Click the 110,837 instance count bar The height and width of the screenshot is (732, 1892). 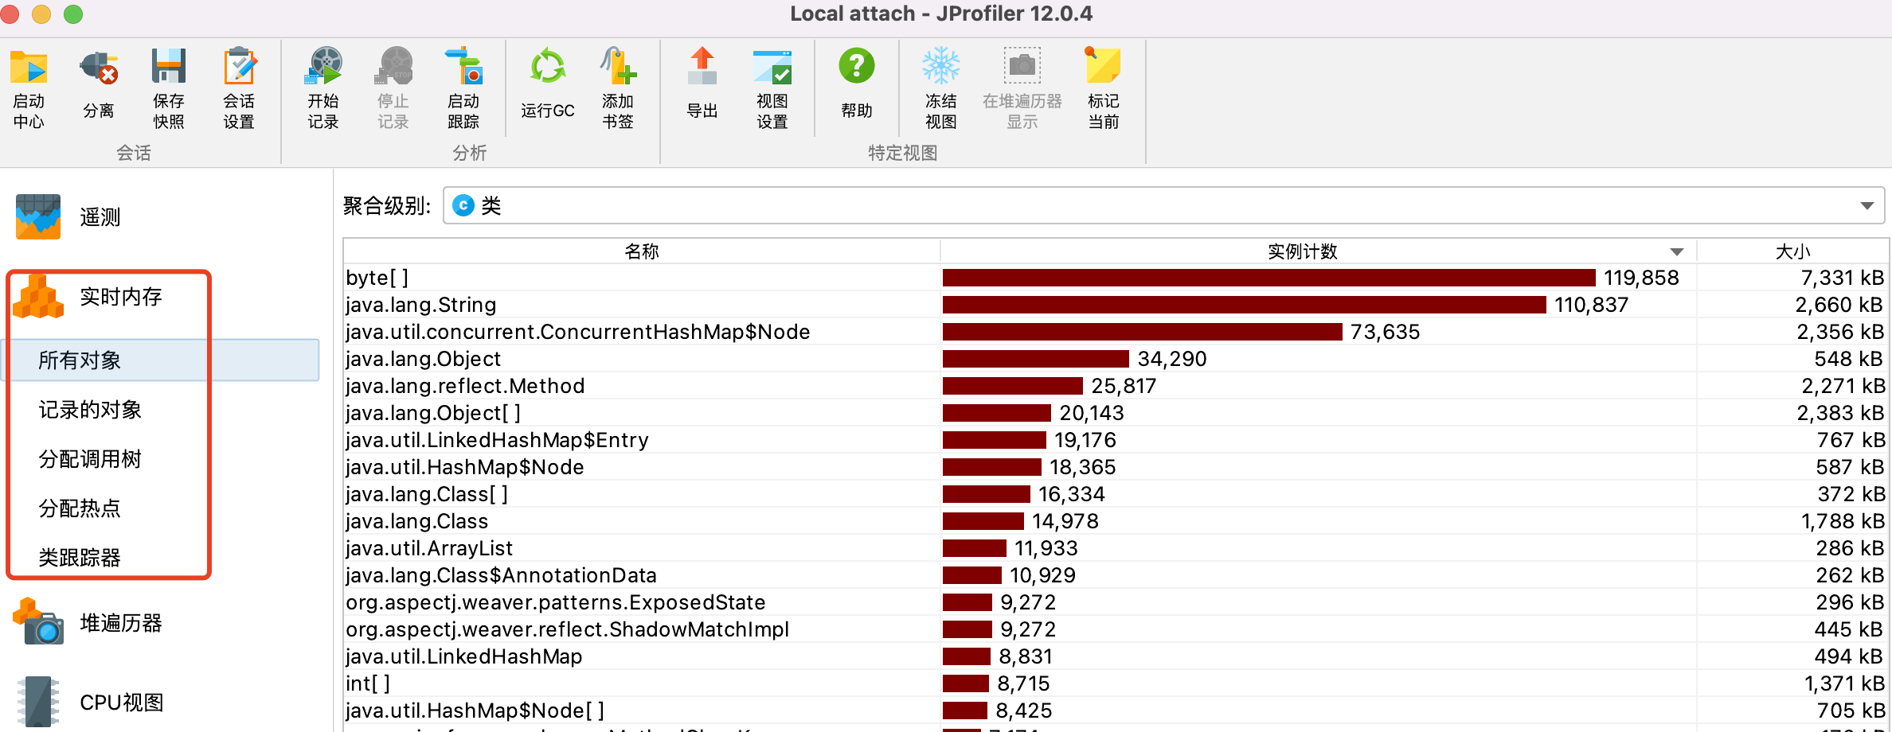[x=1245, y=305]
